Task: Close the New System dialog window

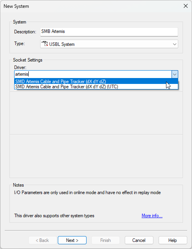Action: click(x=186, y=6)
